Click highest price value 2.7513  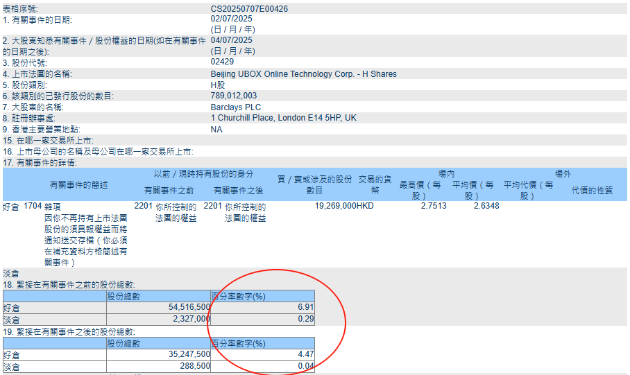click(x=434, y=206)
